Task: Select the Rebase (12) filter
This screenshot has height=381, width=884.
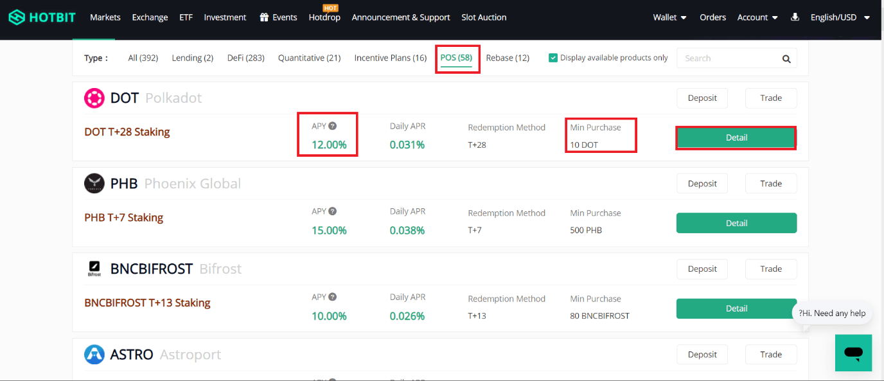Action: [x=508, y=58]
